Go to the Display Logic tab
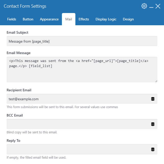The width and height of the screenshot is (164, 164). (x=106, y=19)
